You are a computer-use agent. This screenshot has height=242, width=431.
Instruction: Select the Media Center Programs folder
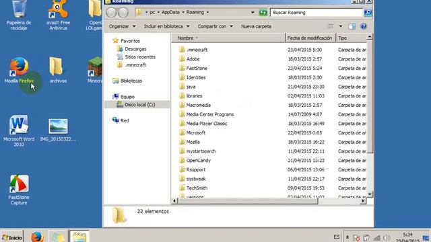206,114
